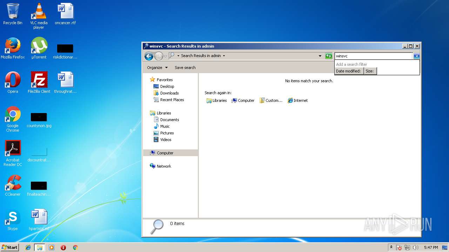Click the Explorer forward arrow button
The height and width of the screenshot is (252, 449).
pyautogui.click(x=159, y=56)
